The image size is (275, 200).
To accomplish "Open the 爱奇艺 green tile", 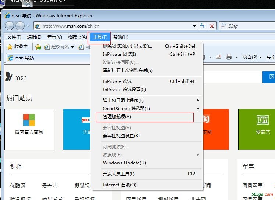I will tap(257, 129).
